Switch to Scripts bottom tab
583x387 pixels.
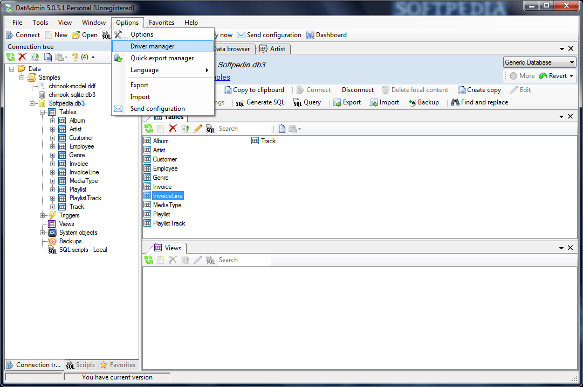[81, 365]
